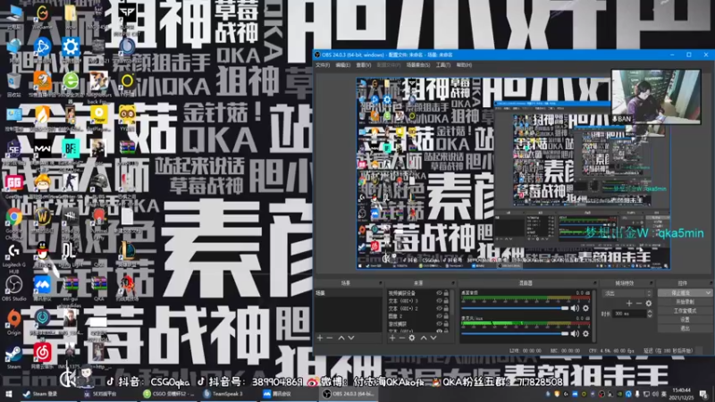Adjust the 桌面音频 volume slider
715x402 pixels.
click(x=516, y=308)
